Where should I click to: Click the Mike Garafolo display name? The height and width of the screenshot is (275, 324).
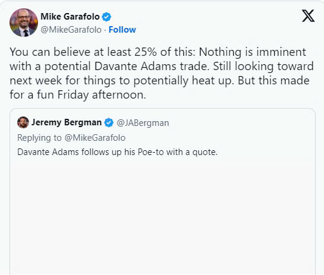coord(70,17)
